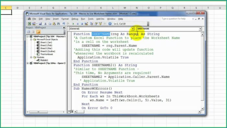Save the workbook with the floppy disk icon
This screenshot has height=128, width=227.
pos(40,24)
